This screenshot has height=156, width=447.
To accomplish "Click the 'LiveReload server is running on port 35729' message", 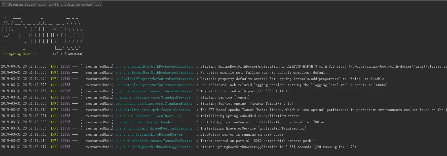I will 242,135.
